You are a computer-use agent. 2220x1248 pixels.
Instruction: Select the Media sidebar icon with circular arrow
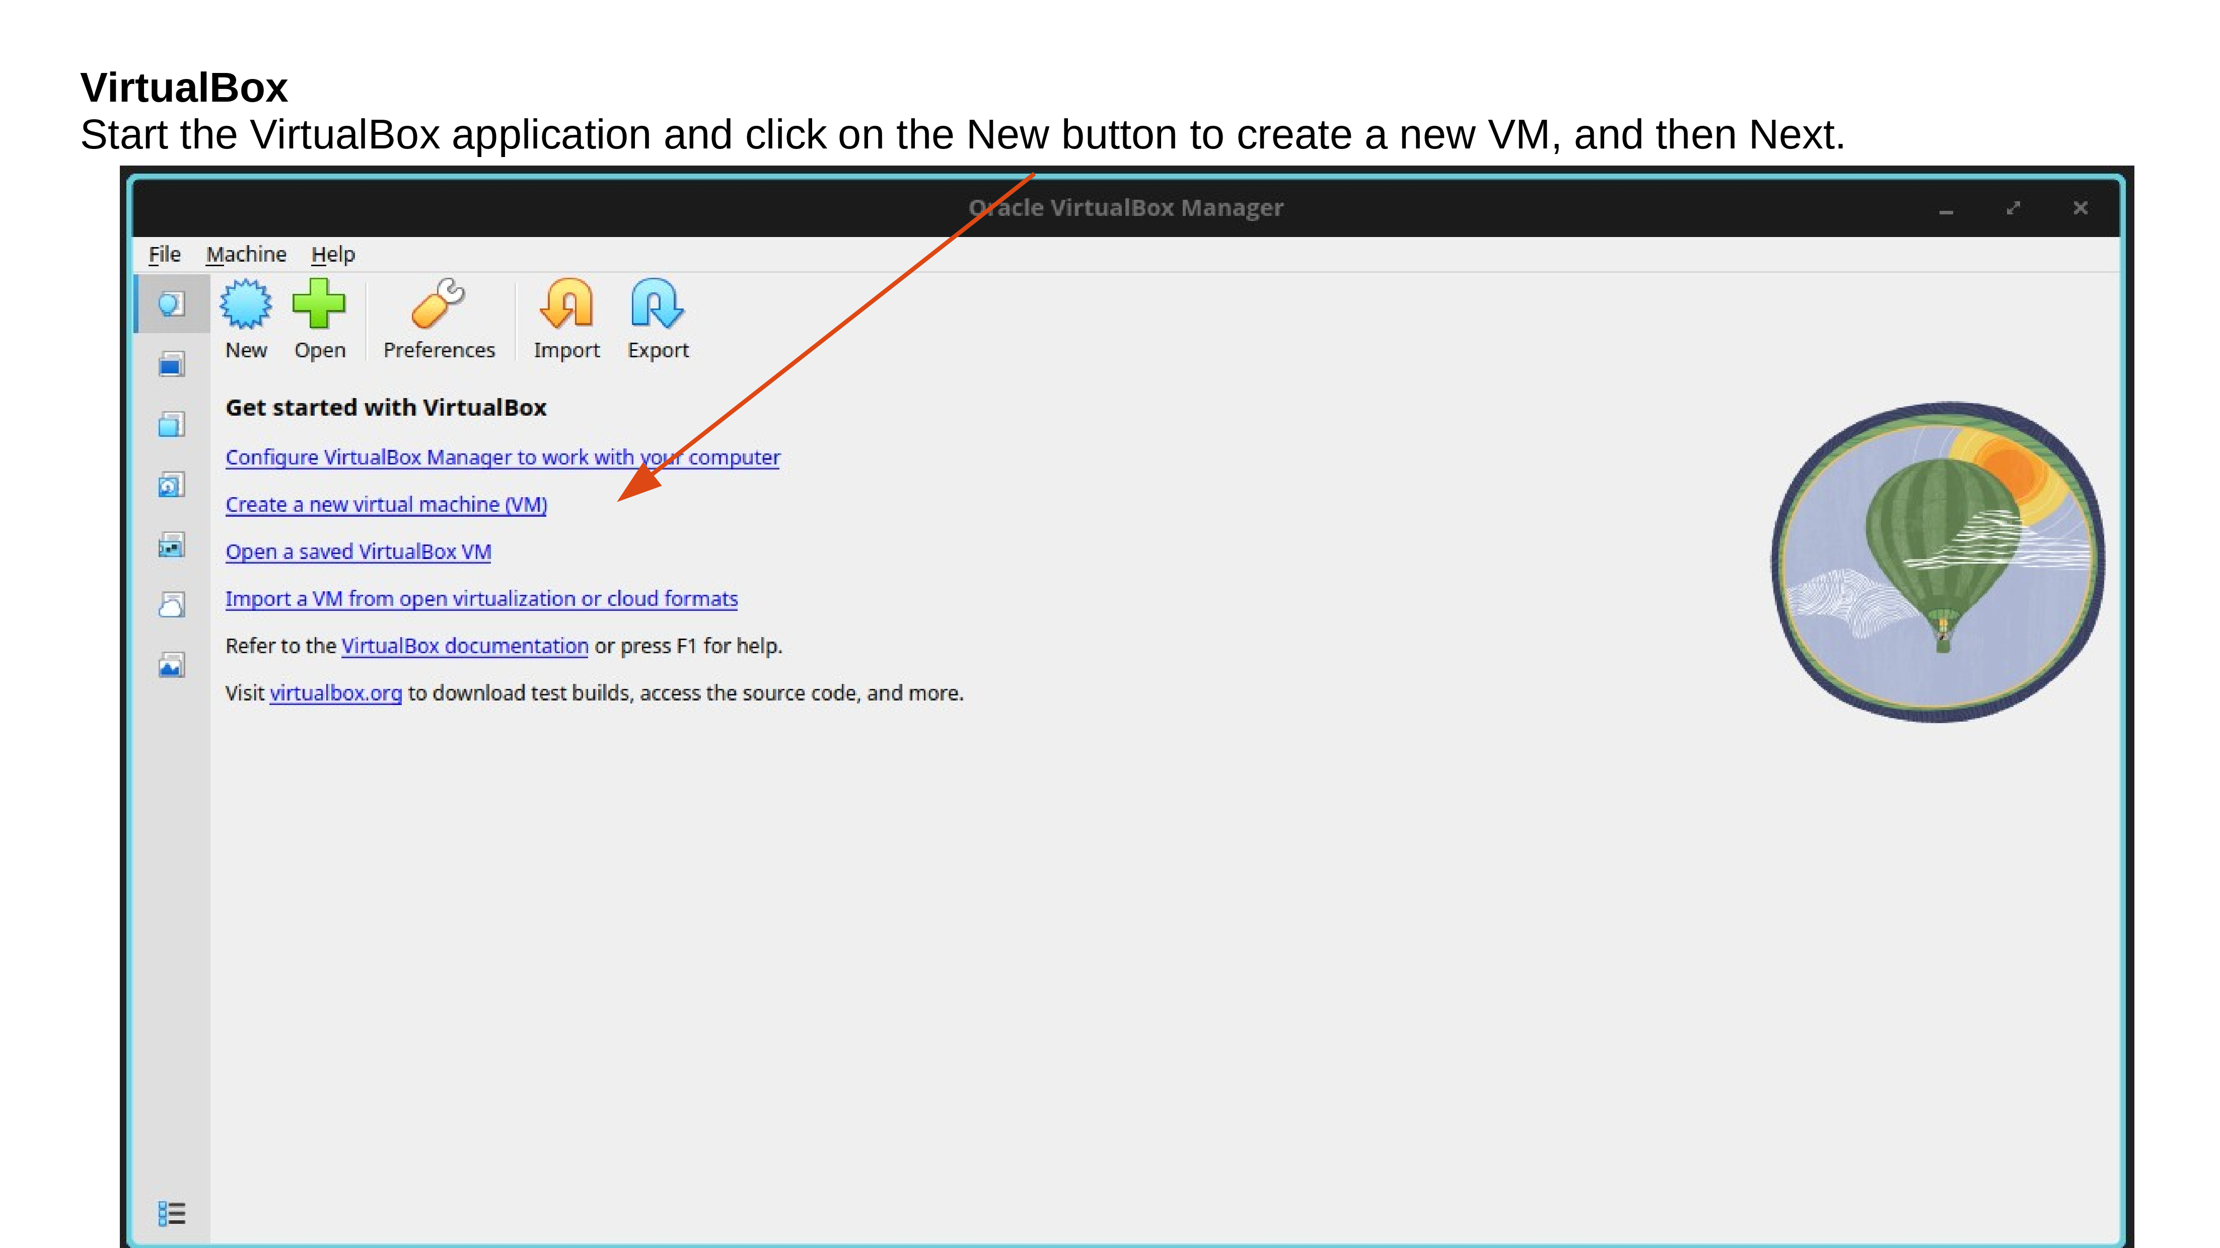click(x=172, y=485)
